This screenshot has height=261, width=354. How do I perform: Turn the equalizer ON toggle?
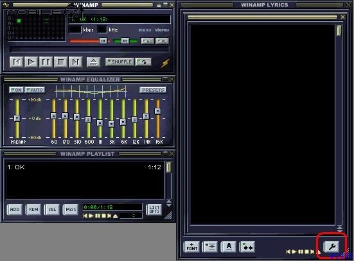(x=16, y=90)
